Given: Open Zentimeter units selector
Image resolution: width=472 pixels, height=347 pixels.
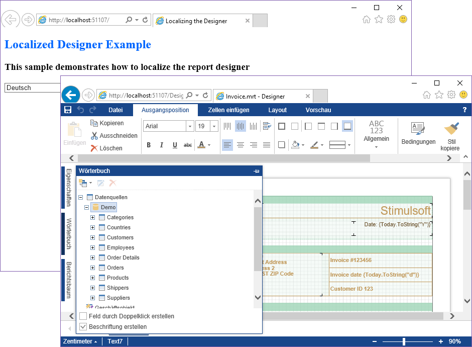Looking at the screenshot, I should (x=80, y=341).
